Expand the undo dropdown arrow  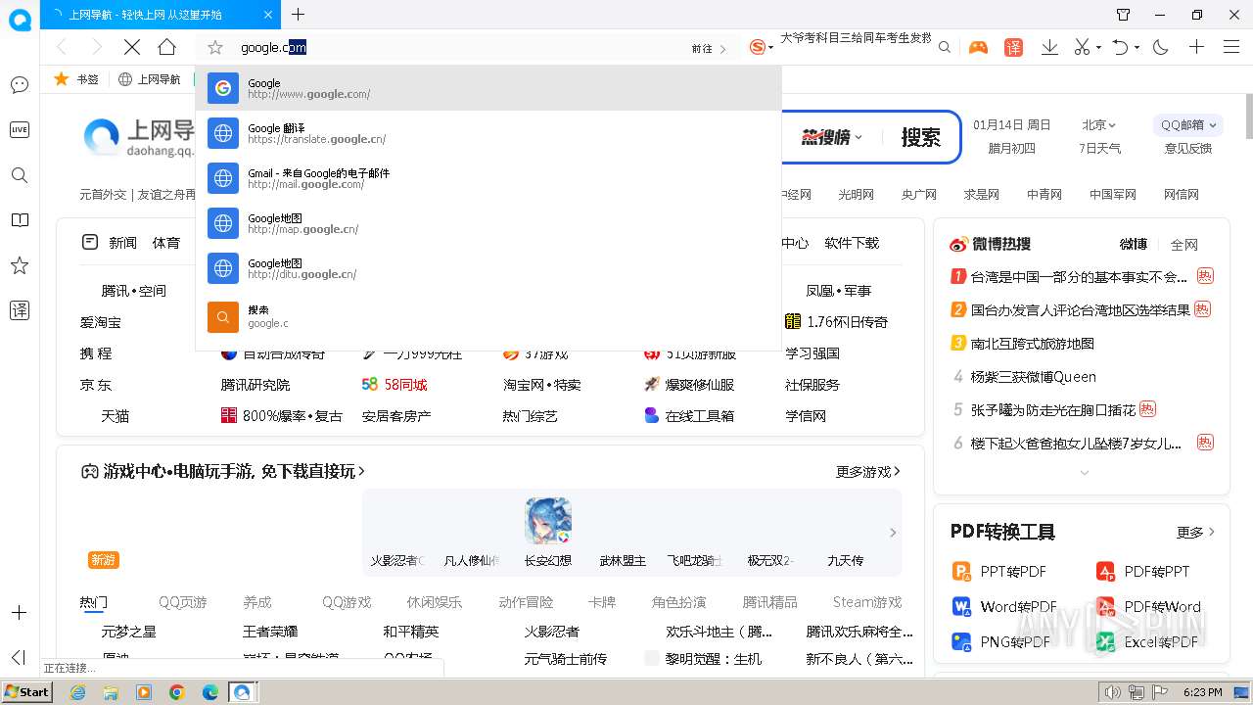pos(1137,48)
